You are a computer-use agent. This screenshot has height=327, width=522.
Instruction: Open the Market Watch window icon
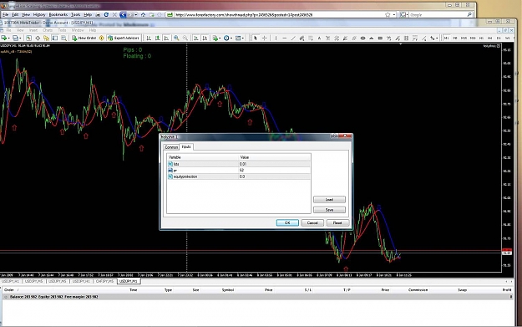click(x=28, y=38)
